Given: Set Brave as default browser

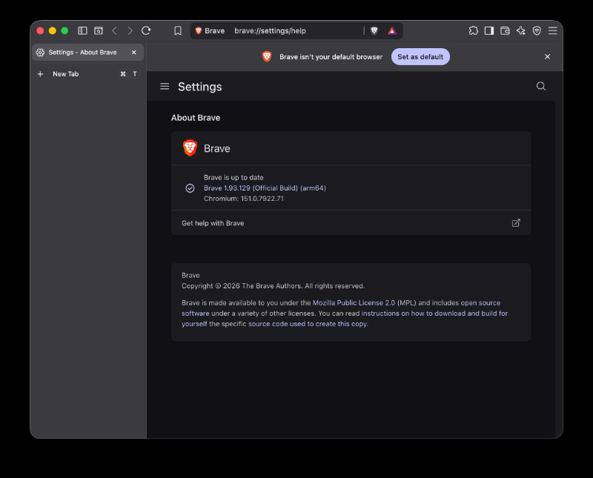Looking at the screenshot, I should 420,57.
